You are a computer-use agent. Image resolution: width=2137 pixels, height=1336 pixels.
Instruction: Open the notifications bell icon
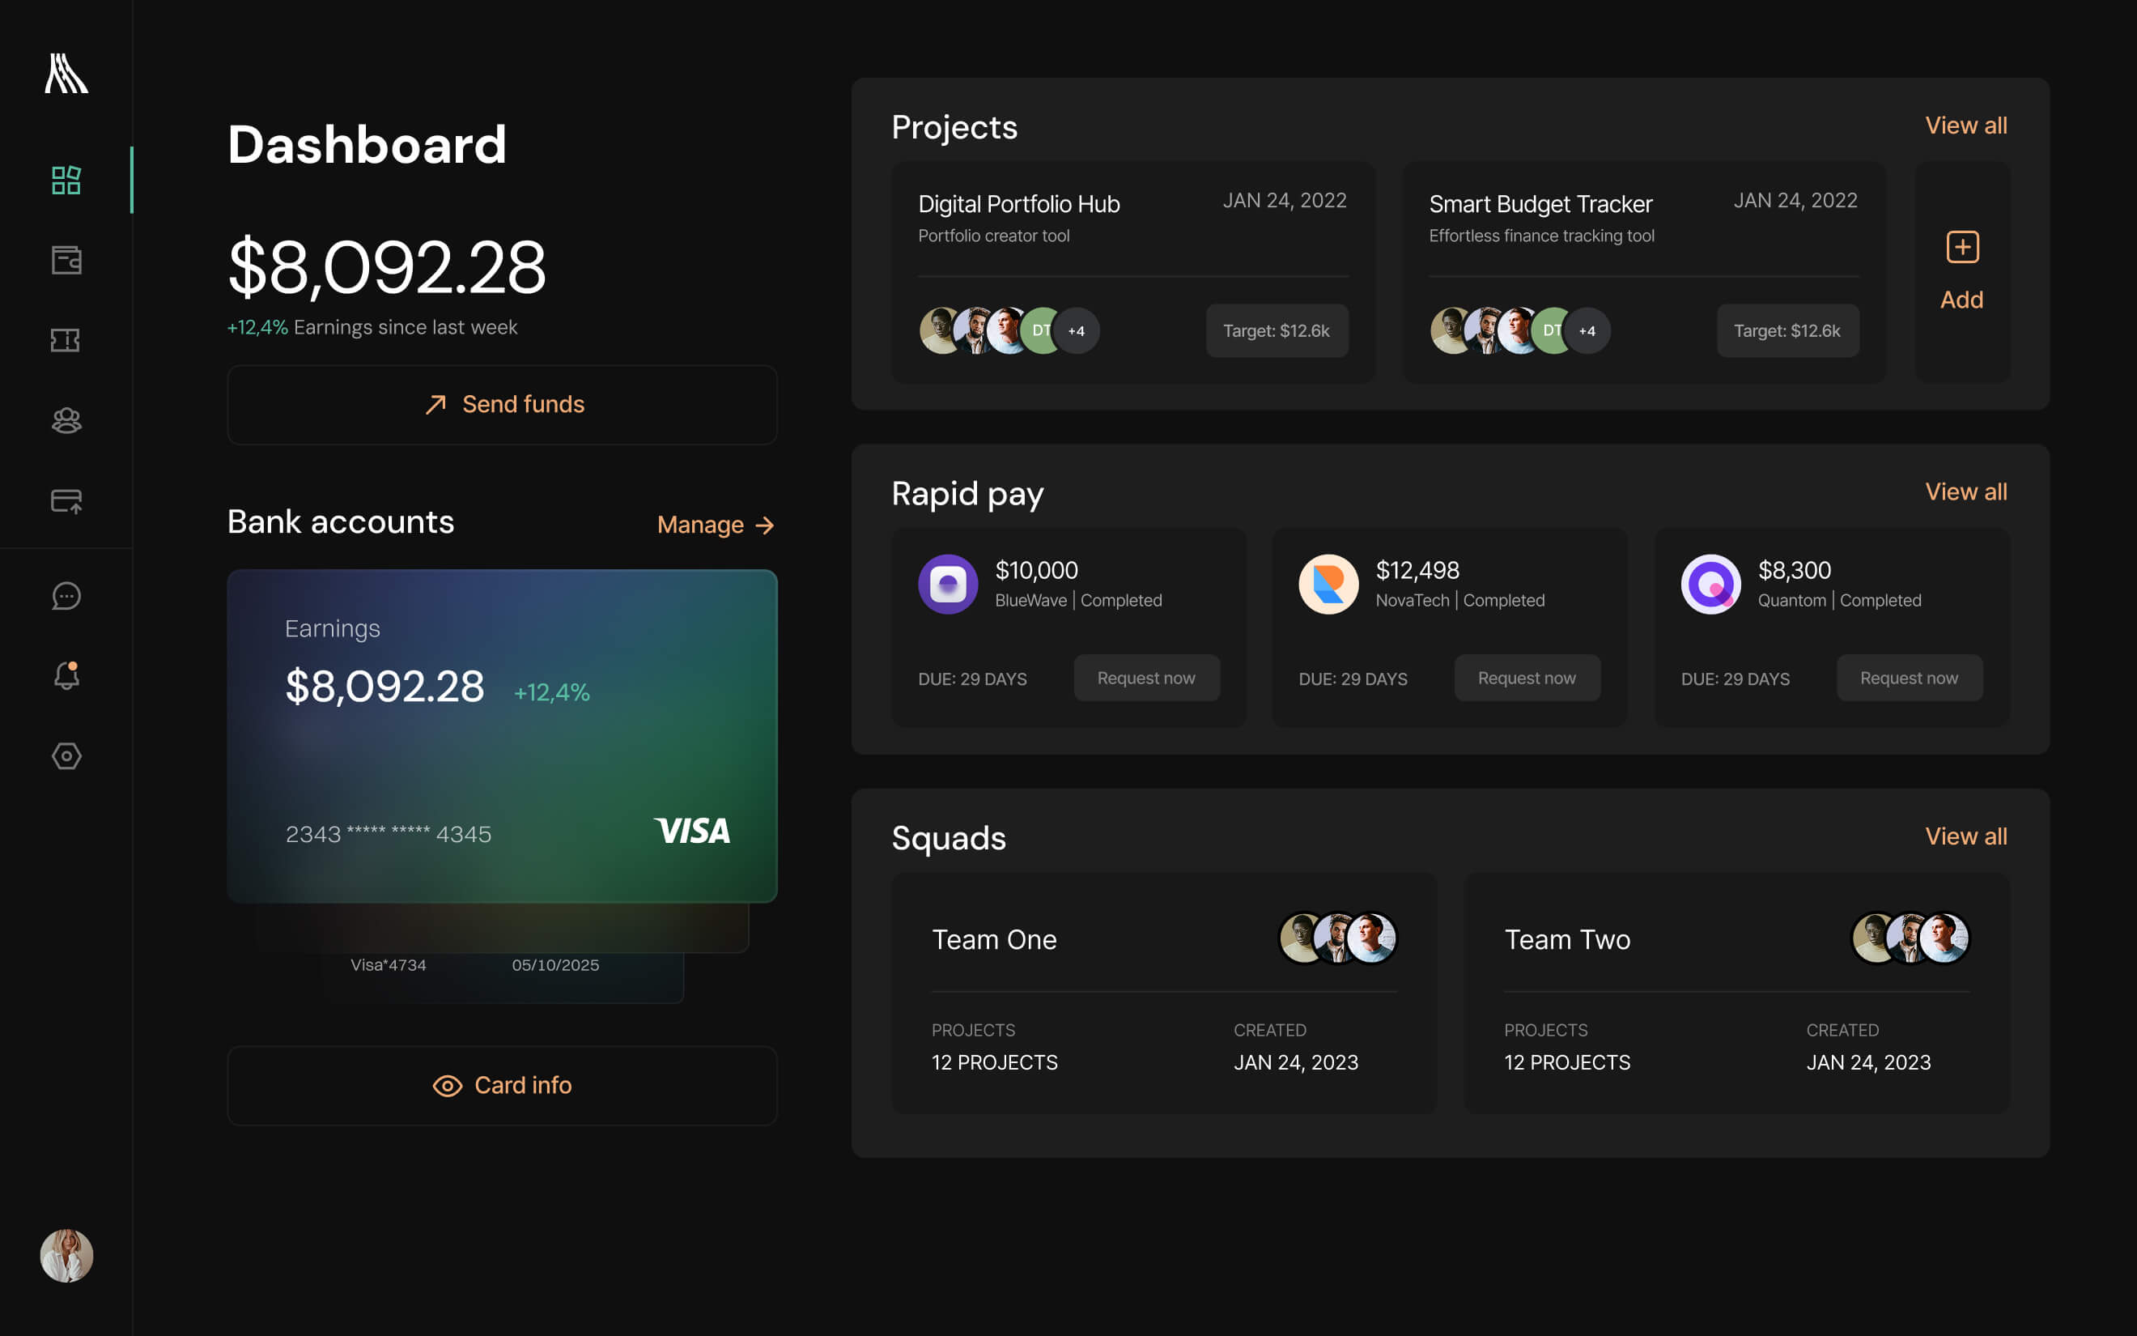(66, 676)
